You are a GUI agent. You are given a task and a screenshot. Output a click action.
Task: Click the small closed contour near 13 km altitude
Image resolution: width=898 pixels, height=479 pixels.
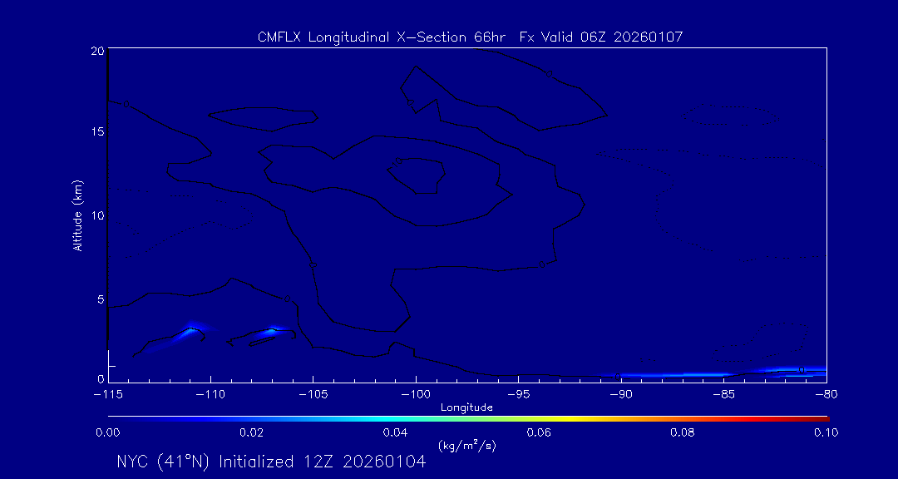tap(417, 175)
